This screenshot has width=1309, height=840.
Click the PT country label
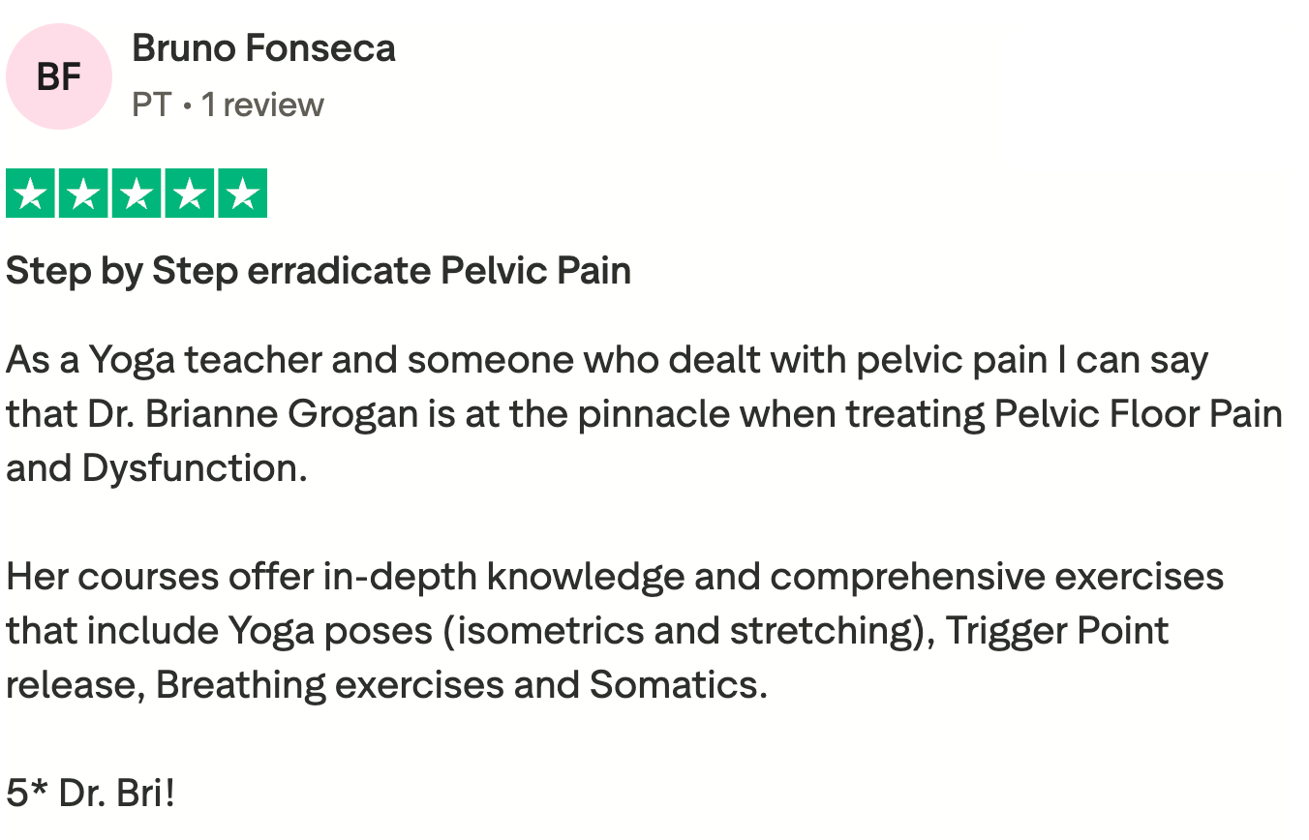[x=151, y=105]
